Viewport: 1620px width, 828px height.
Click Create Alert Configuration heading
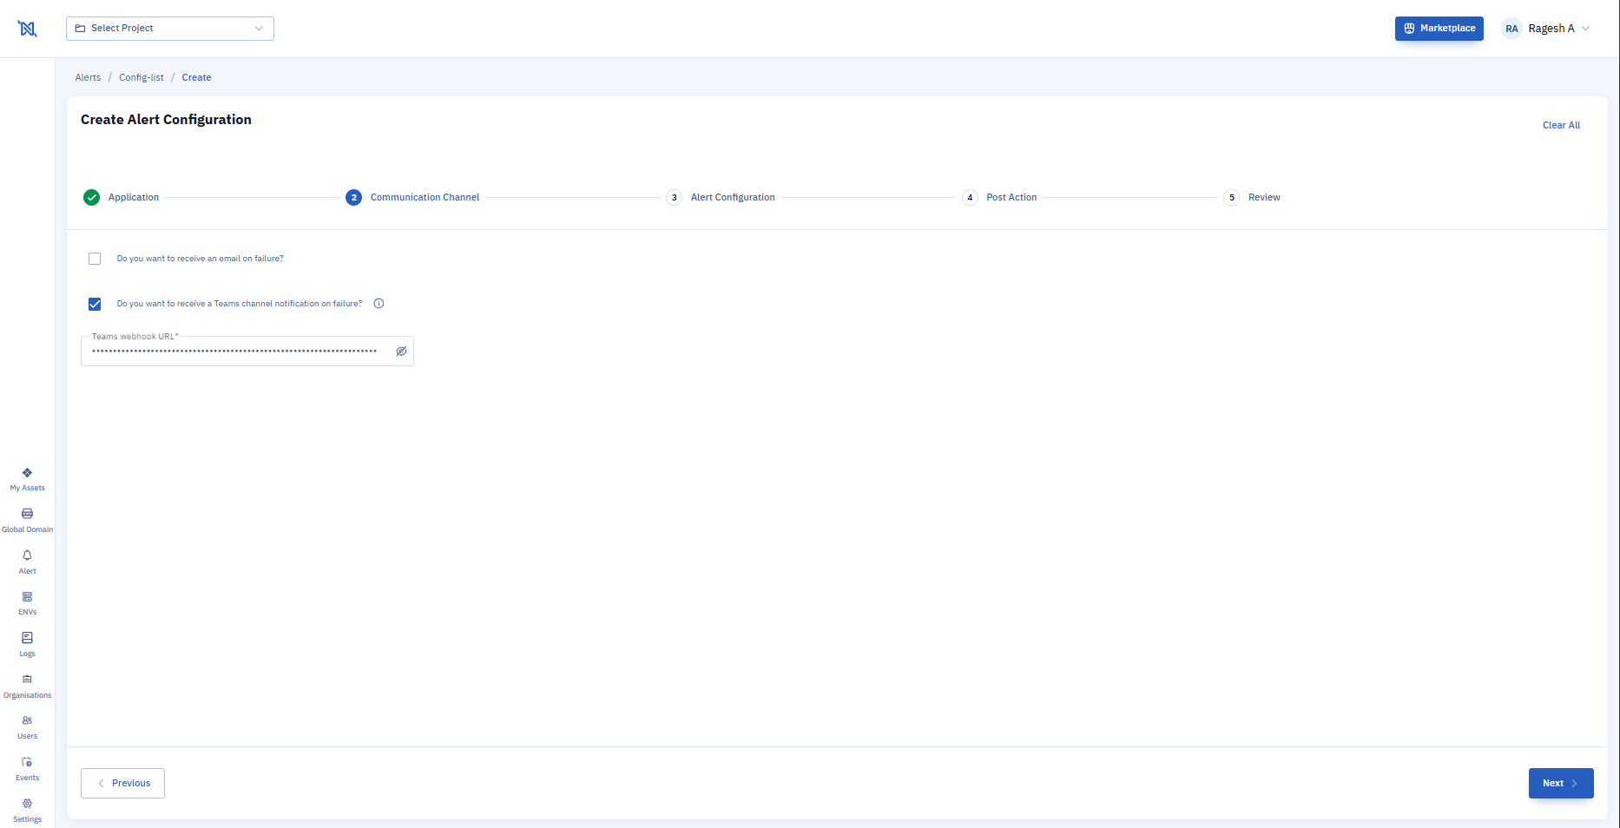pos(166,120)
